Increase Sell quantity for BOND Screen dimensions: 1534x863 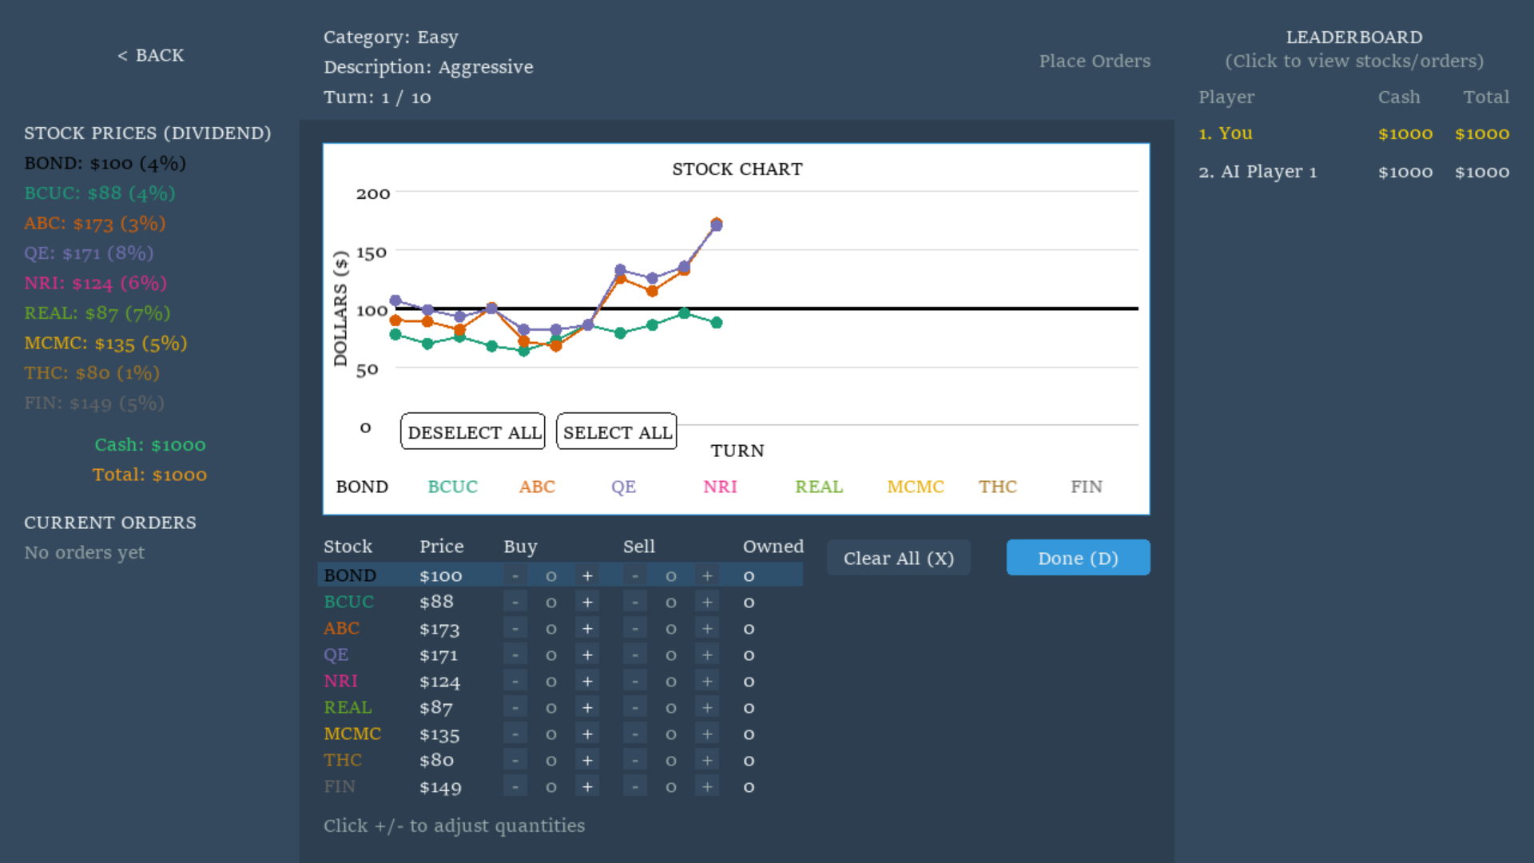click(707, 575)
